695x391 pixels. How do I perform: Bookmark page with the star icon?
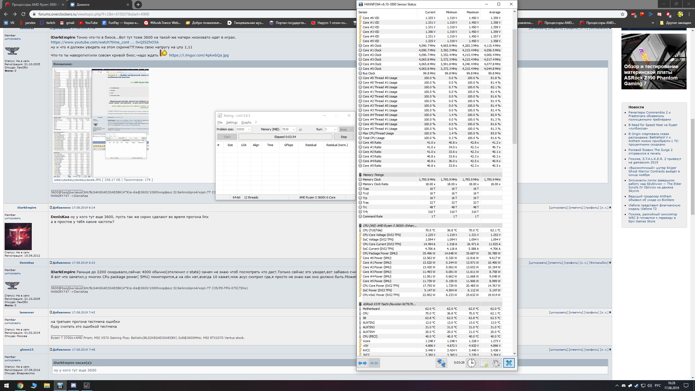tap(623, 14)
